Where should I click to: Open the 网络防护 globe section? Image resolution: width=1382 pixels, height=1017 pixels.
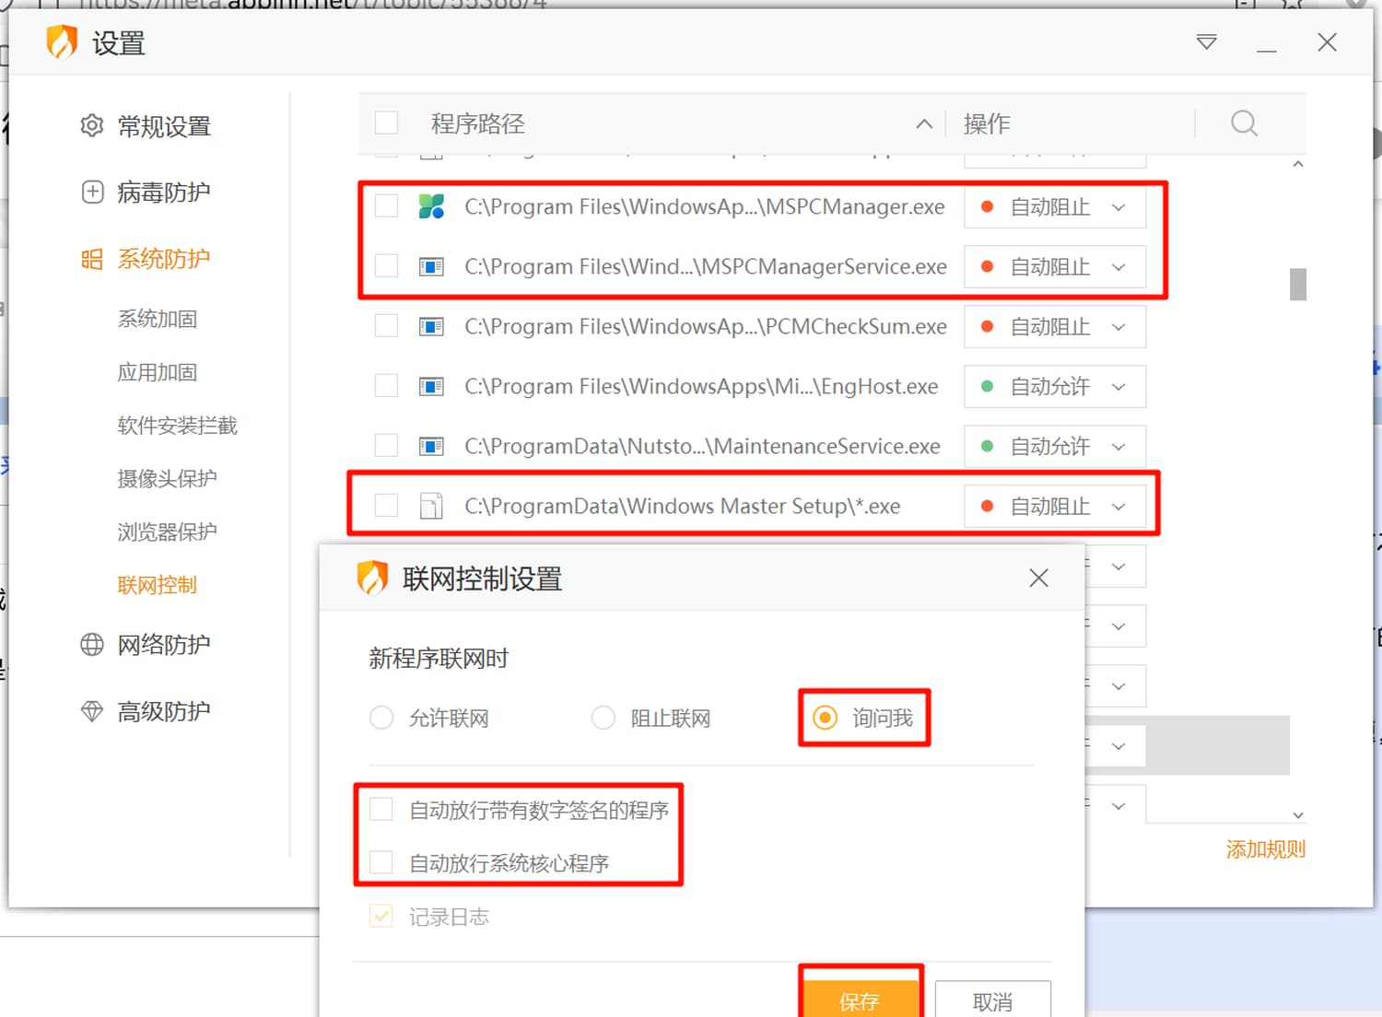tap(146, 645)
